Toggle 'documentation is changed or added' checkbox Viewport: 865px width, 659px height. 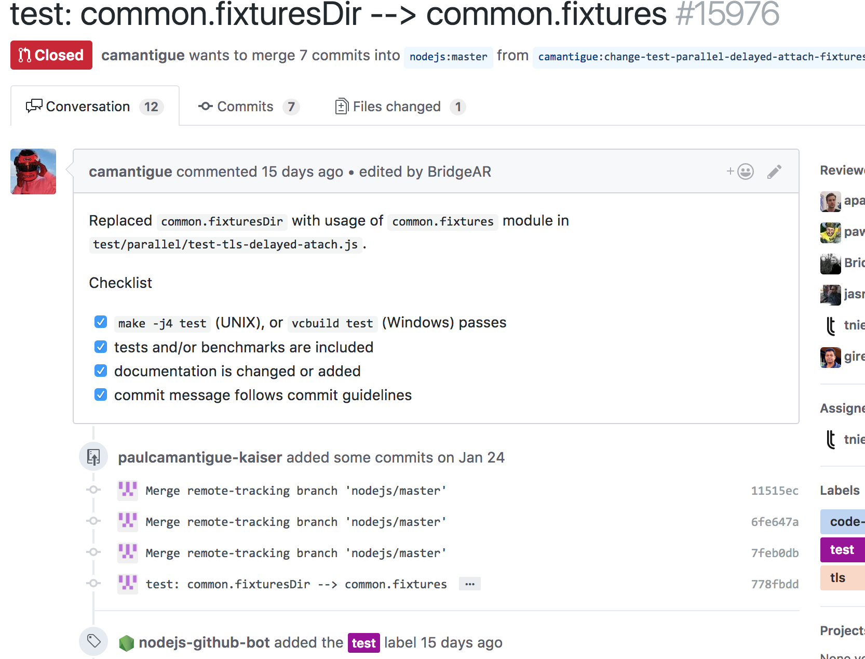click(x=101, y=371)
